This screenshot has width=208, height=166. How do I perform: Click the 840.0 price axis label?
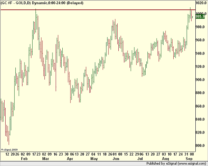200,119
